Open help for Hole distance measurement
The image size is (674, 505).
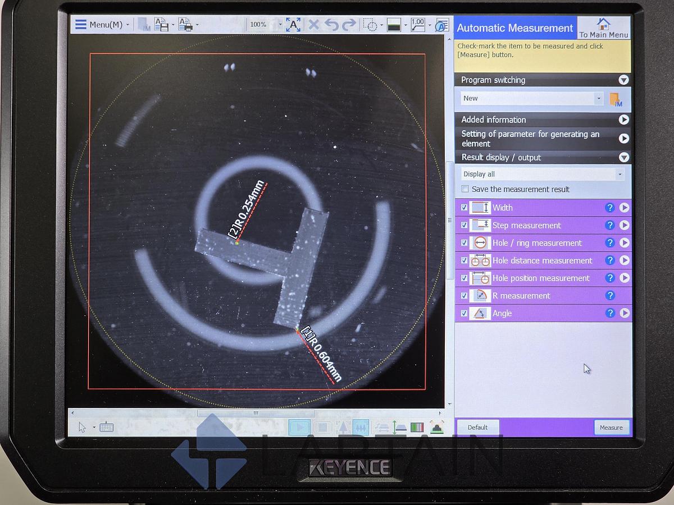pyautogui.click(x=610, y=260)
